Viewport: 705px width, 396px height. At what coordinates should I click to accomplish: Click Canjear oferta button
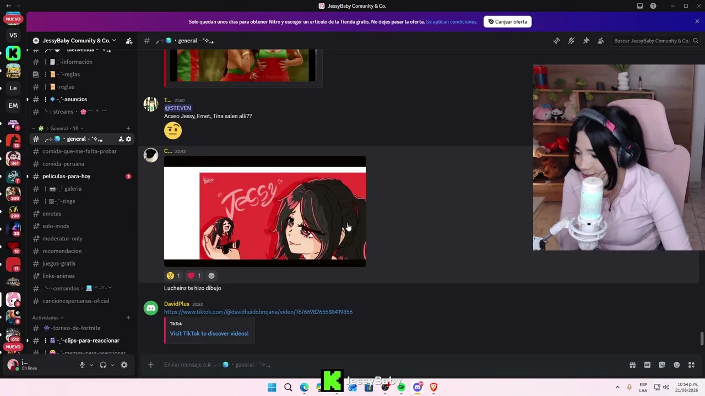click(507, 22)
